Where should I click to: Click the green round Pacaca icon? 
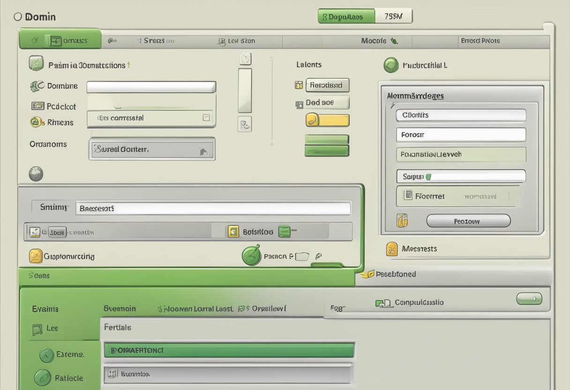click(251, 256)
